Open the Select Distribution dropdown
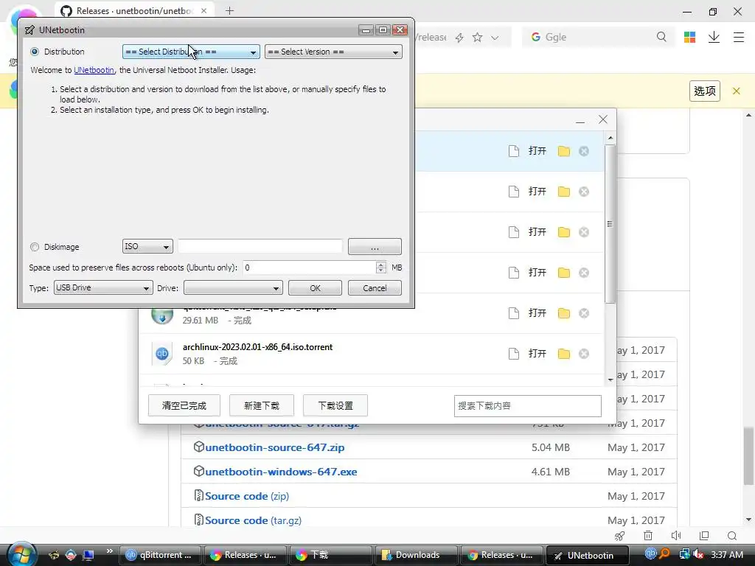 191,52
